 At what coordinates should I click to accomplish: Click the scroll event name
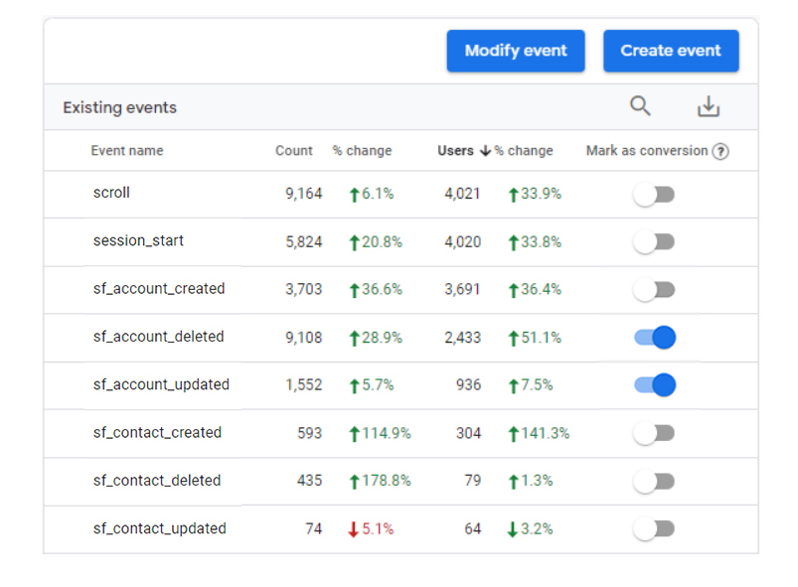click(111, 193)
